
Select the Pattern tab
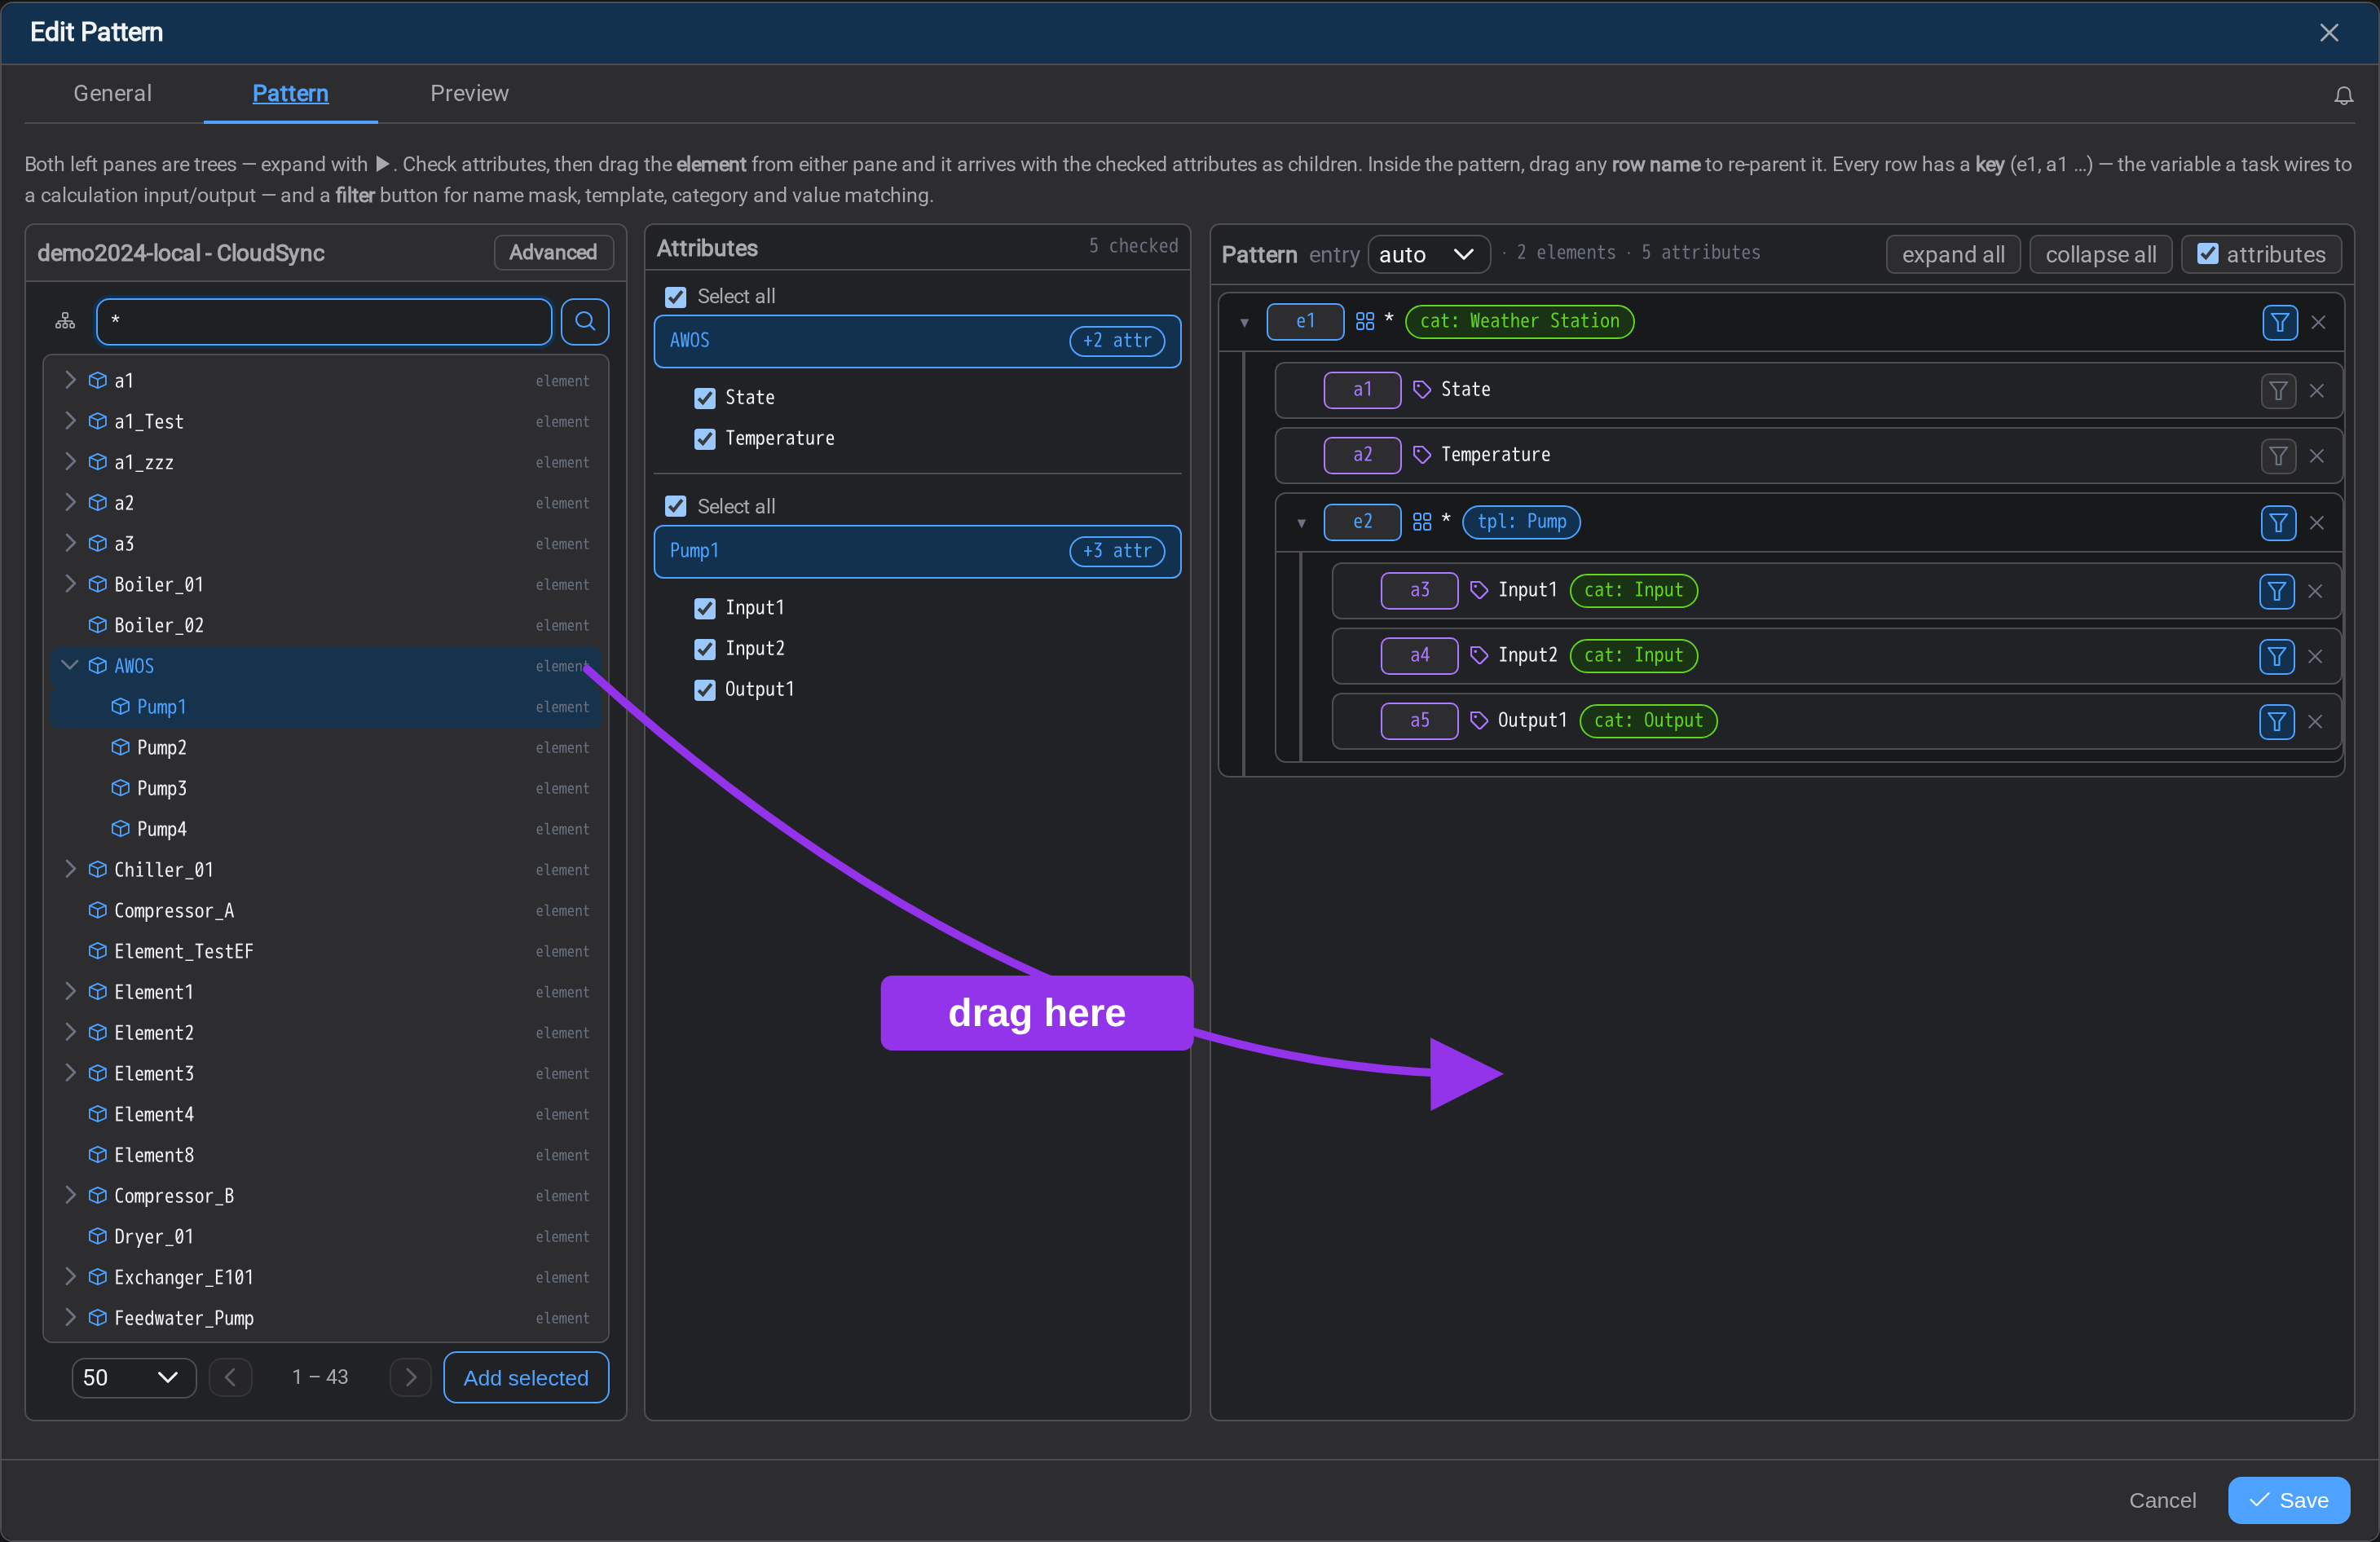(x=290, y=93)
